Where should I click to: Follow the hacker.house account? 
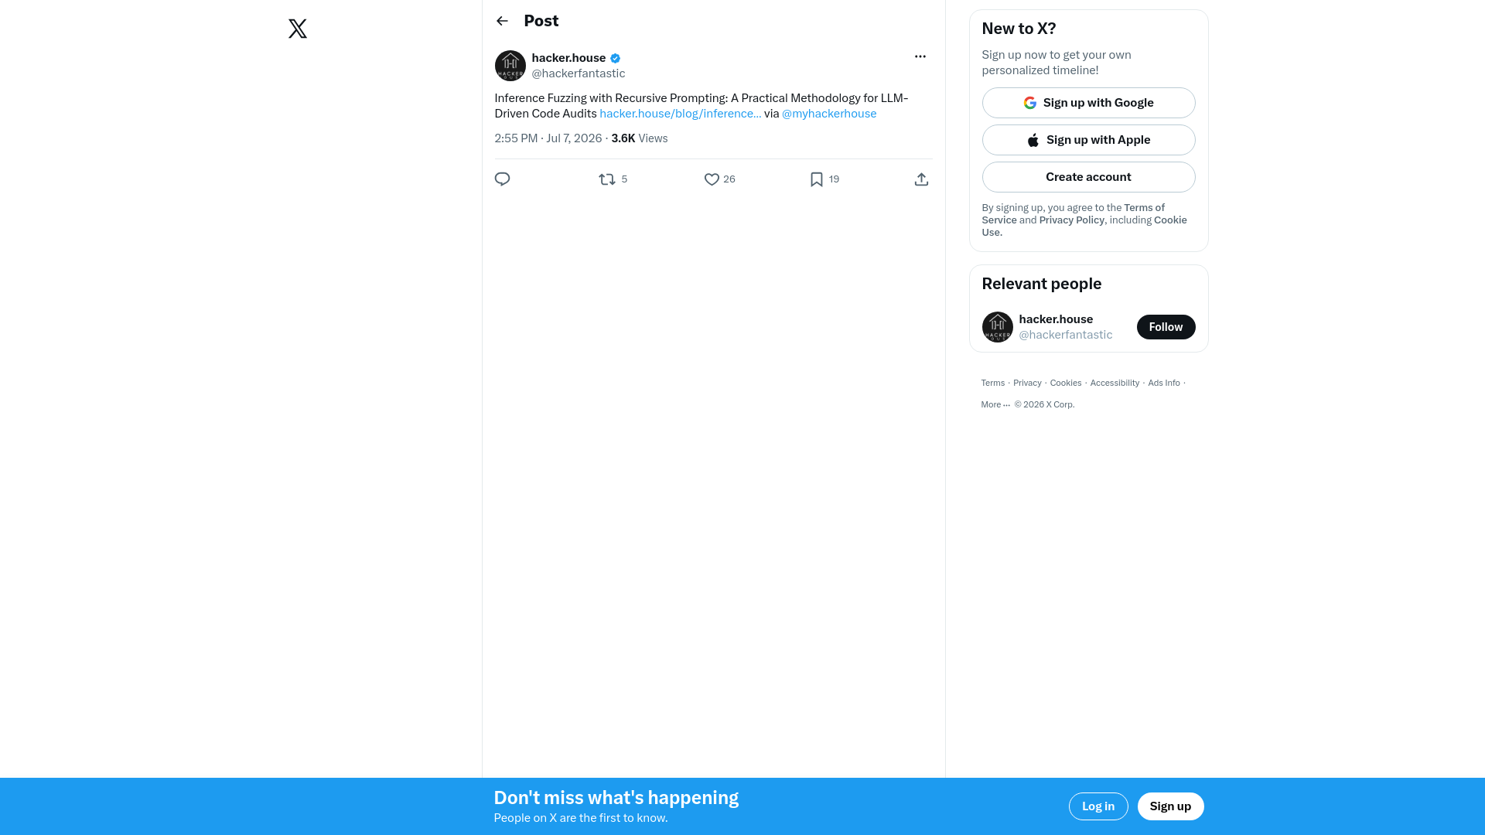coord(1166,327)
